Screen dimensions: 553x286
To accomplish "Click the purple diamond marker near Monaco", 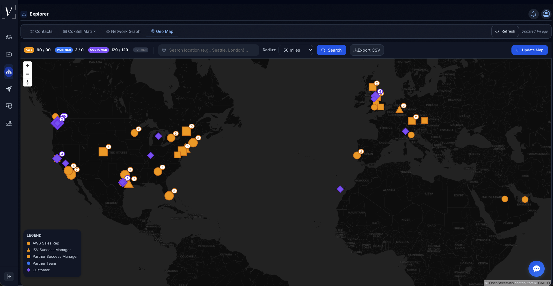I will pos(406,131).
